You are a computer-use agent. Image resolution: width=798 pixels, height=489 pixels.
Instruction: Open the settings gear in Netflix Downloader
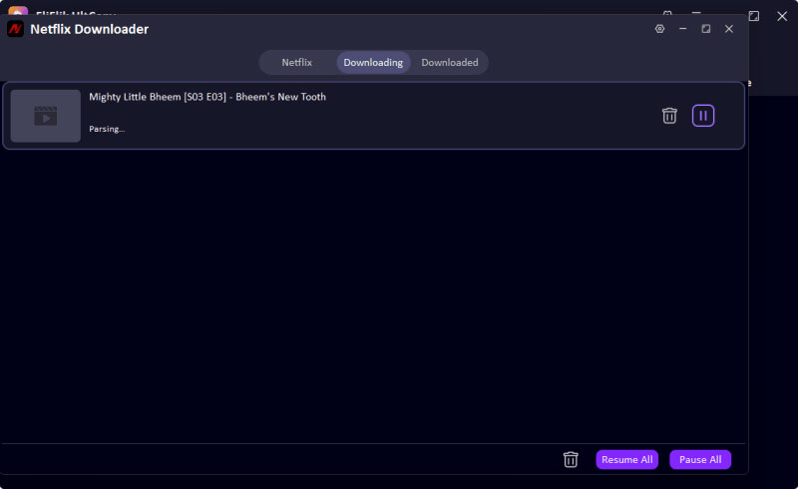tap(659, 29)
